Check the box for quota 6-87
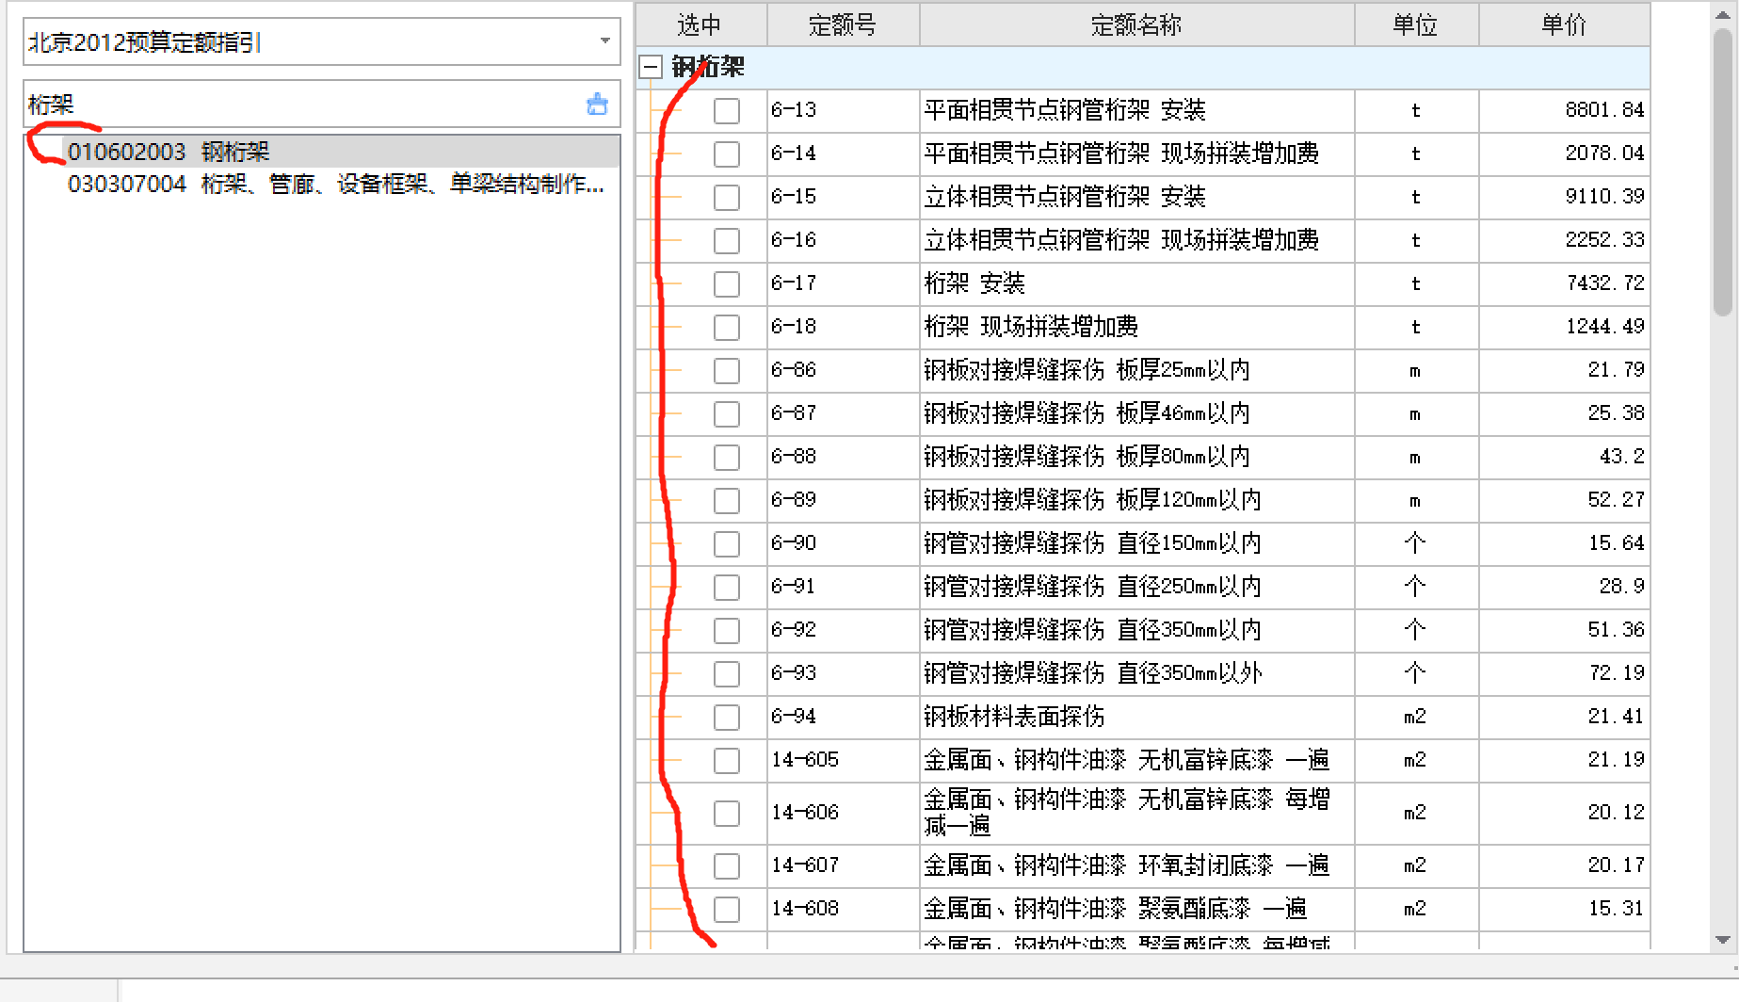The width and height of the screenshot is (1739, 1002). [x=726, y=413]
